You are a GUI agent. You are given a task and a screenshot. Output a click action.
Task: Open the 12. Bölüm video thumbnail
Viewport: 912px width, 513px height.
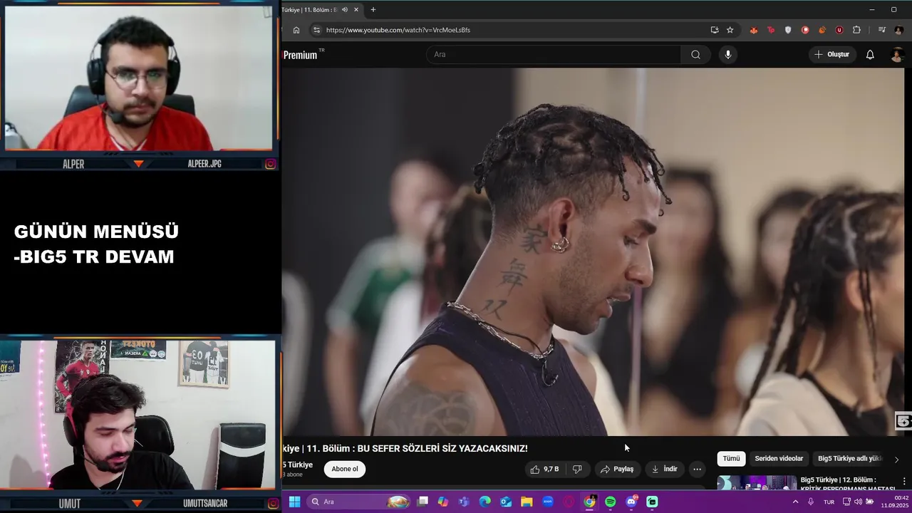757,484
